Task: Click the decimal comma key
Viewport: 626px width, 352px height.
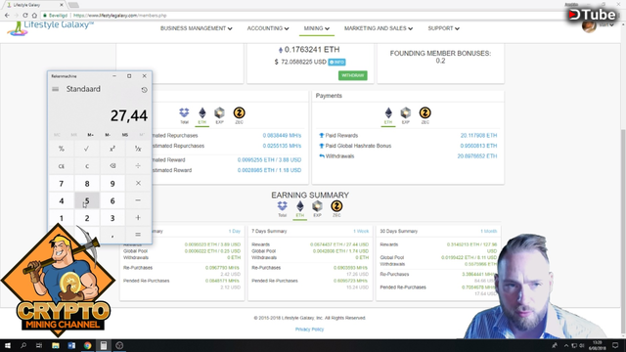Action: [112, 235]
